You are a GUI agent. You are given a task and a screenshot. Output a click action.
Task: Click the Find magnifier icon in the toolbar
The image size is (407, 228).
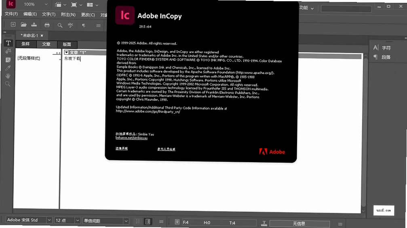click(60, 25)
